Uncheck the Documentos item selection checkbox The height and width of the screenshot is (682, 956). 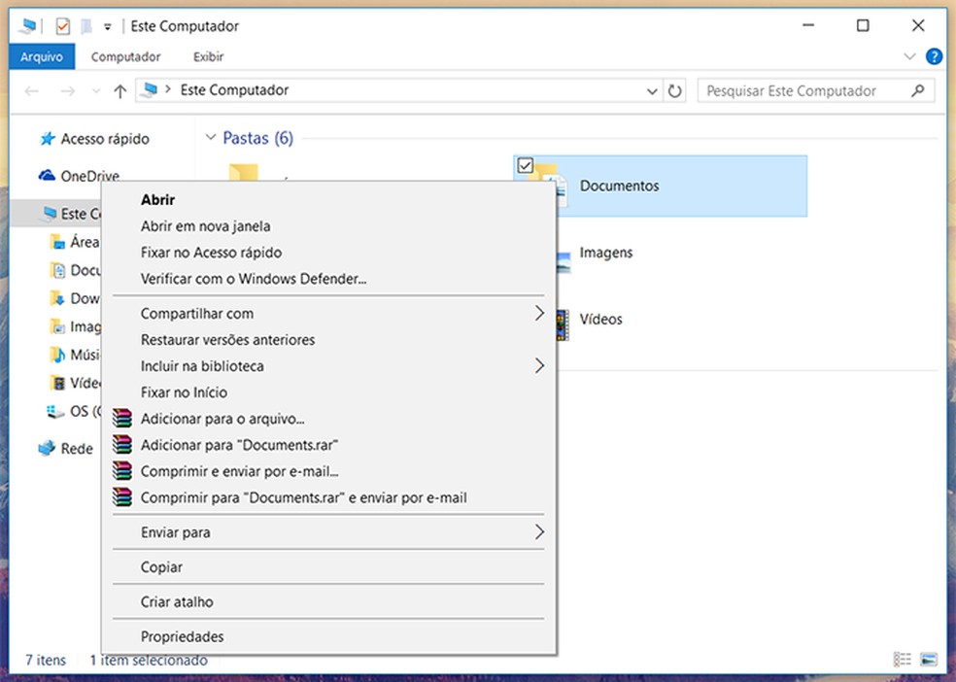[x=526, y=165]
